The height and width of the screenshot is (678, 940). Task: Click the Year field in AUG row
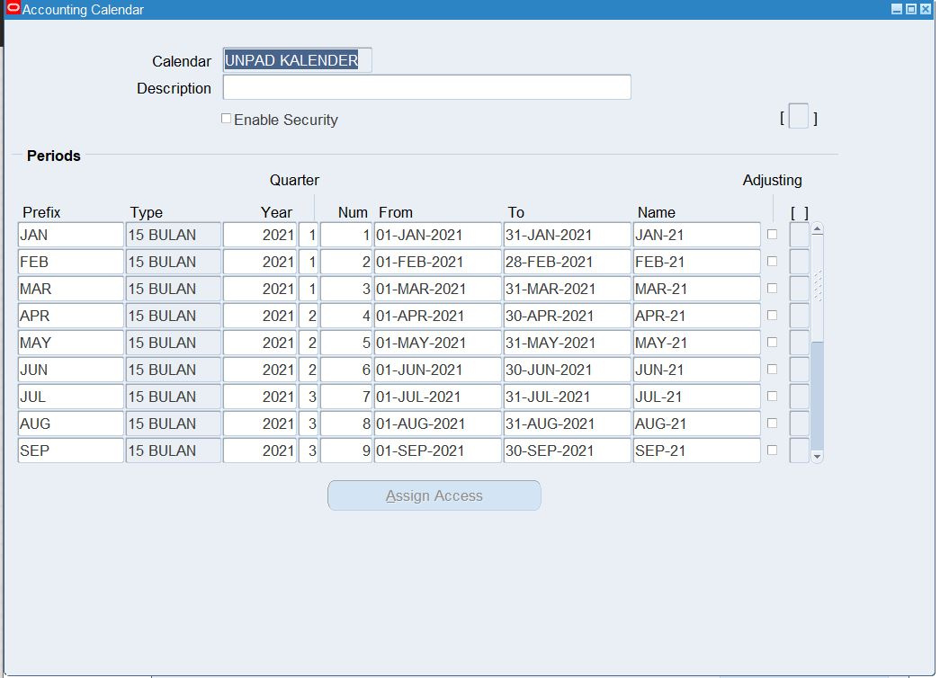[260, 424]
